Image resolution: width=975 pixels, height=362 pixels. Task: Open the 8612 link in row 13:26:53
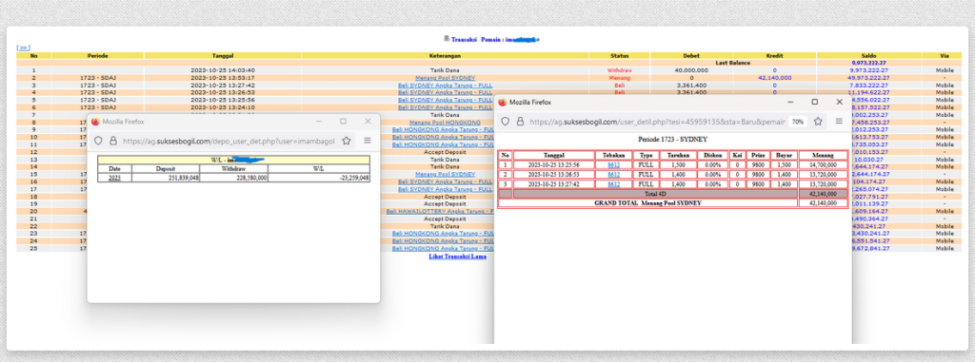[x=613, y=175]
